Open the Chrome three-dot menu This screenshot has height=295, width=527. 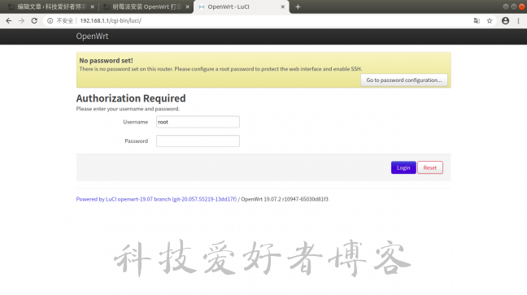pos(518,21)
